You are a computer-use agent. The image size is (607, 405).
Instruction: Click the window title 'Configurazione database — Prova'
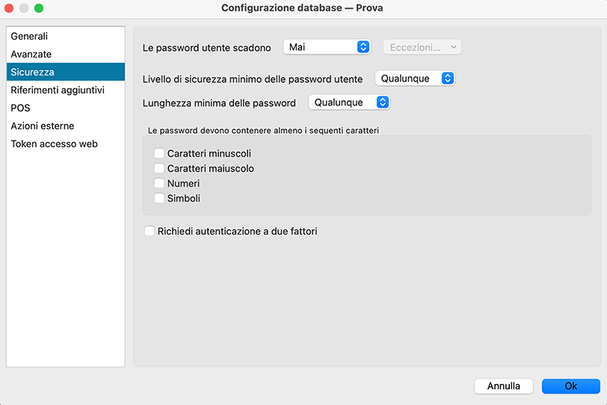pyautogui.click(x=302, y=8)
